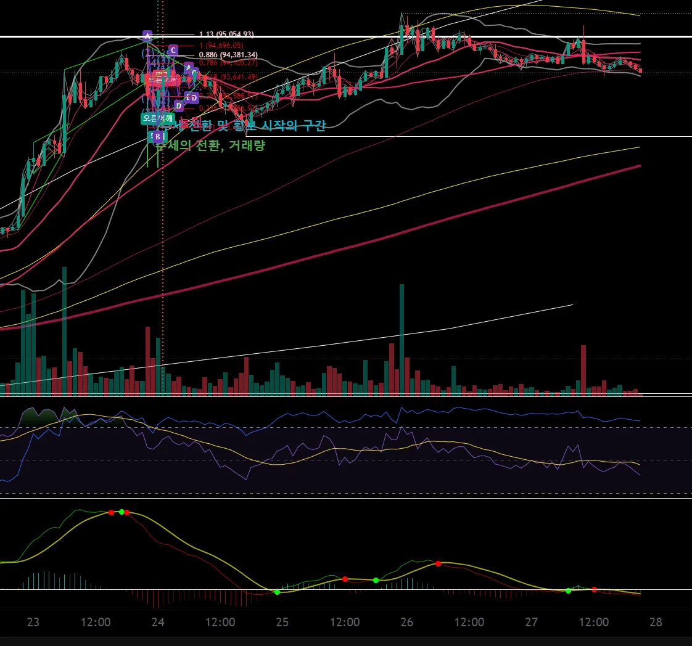Select the purple C pattern label

pos(173,51)
